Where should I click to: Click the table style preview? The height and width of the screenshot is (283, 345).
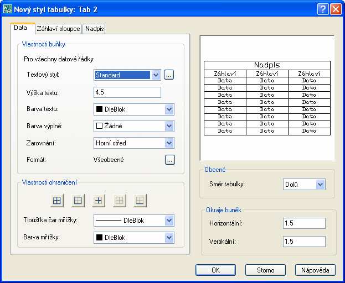267,98
